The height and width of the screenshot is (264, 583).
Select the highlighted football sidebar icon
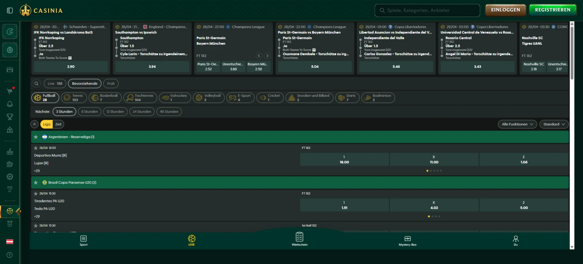pos(10,211)
